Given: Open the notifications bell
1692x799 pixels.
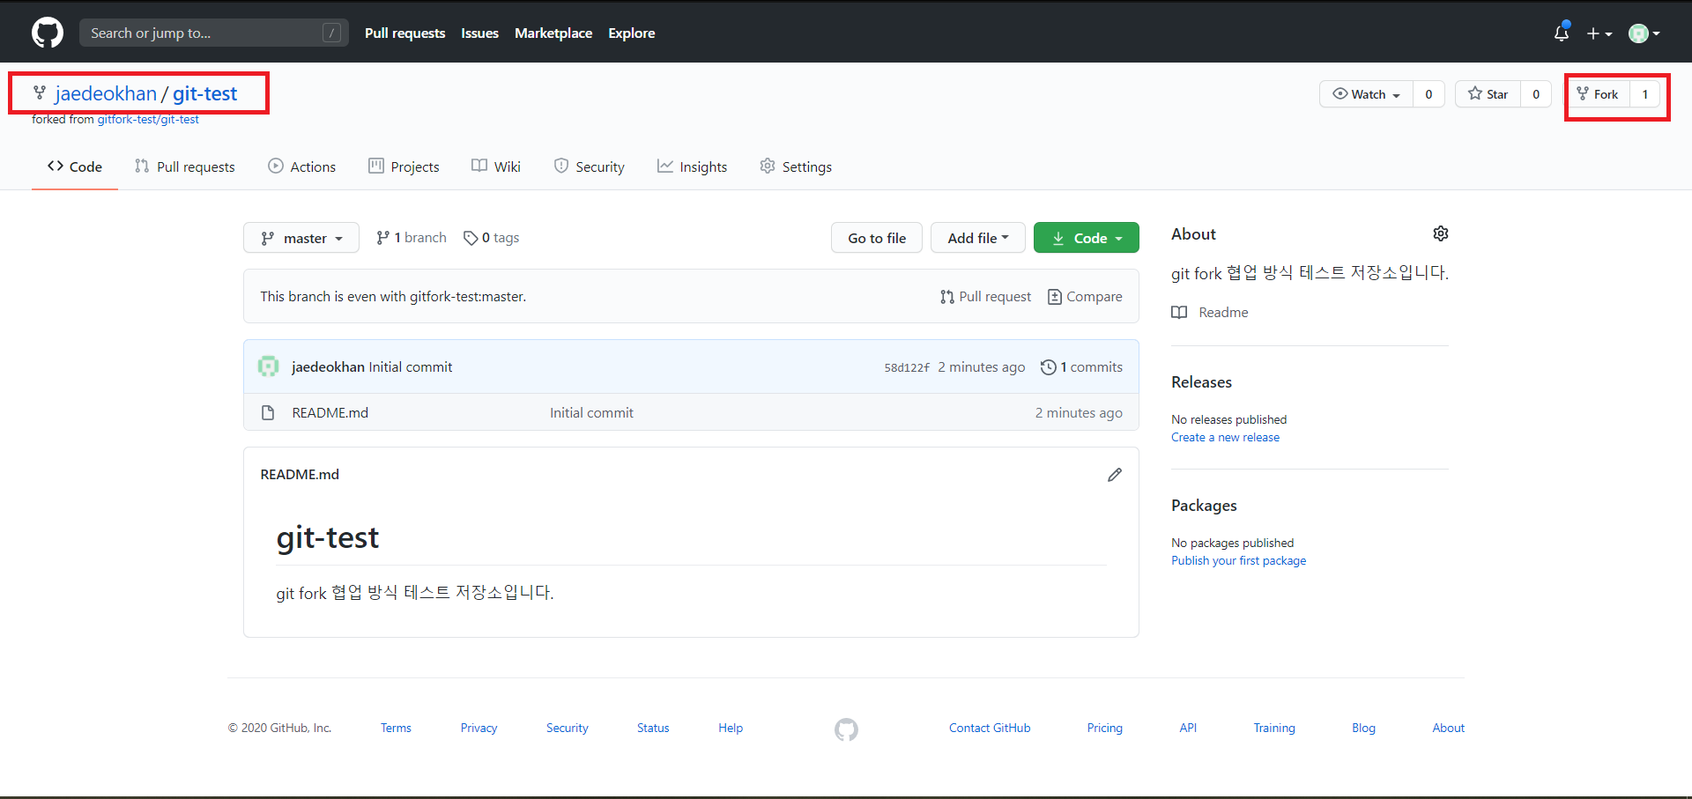Looking at the screenshot, I should [1561, 33].
